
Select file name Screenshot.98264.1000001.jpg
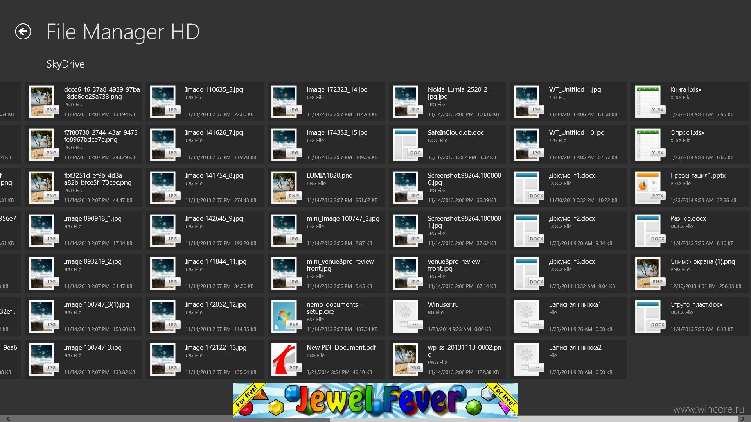pos(464,222)
